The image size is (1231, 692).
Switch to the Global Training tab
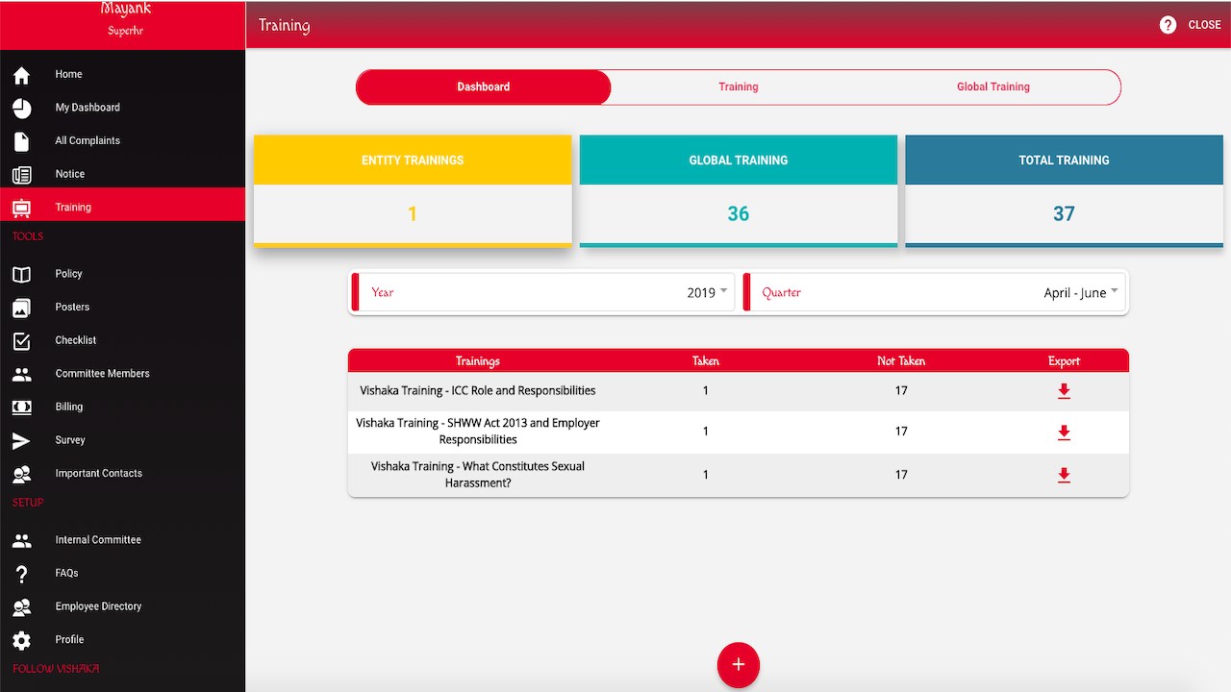pyautogui.click(x=993, y=86)
